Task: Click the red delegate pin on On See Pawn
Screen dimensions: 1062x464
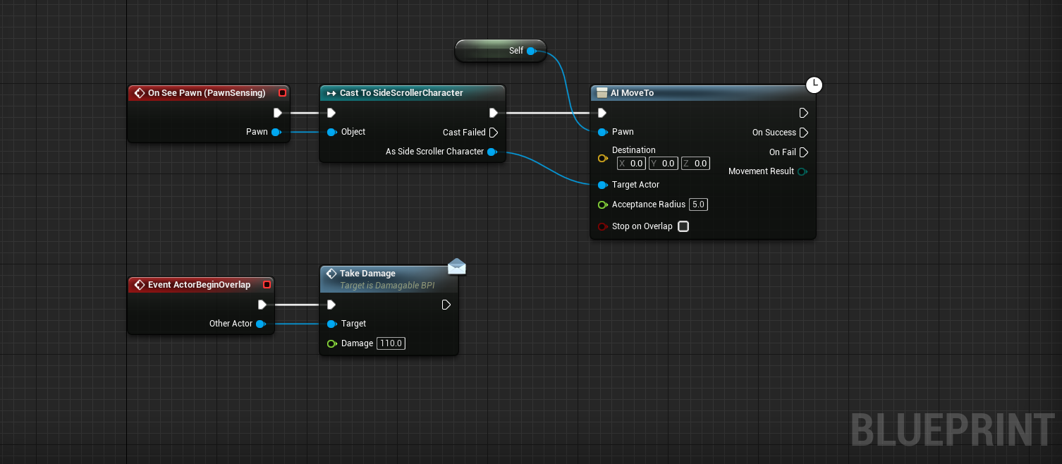Action: [x=282, y=93]
